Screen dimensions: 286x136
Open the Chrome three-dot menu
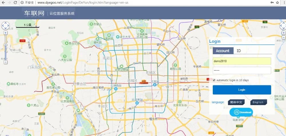click(x=283, y=3)
